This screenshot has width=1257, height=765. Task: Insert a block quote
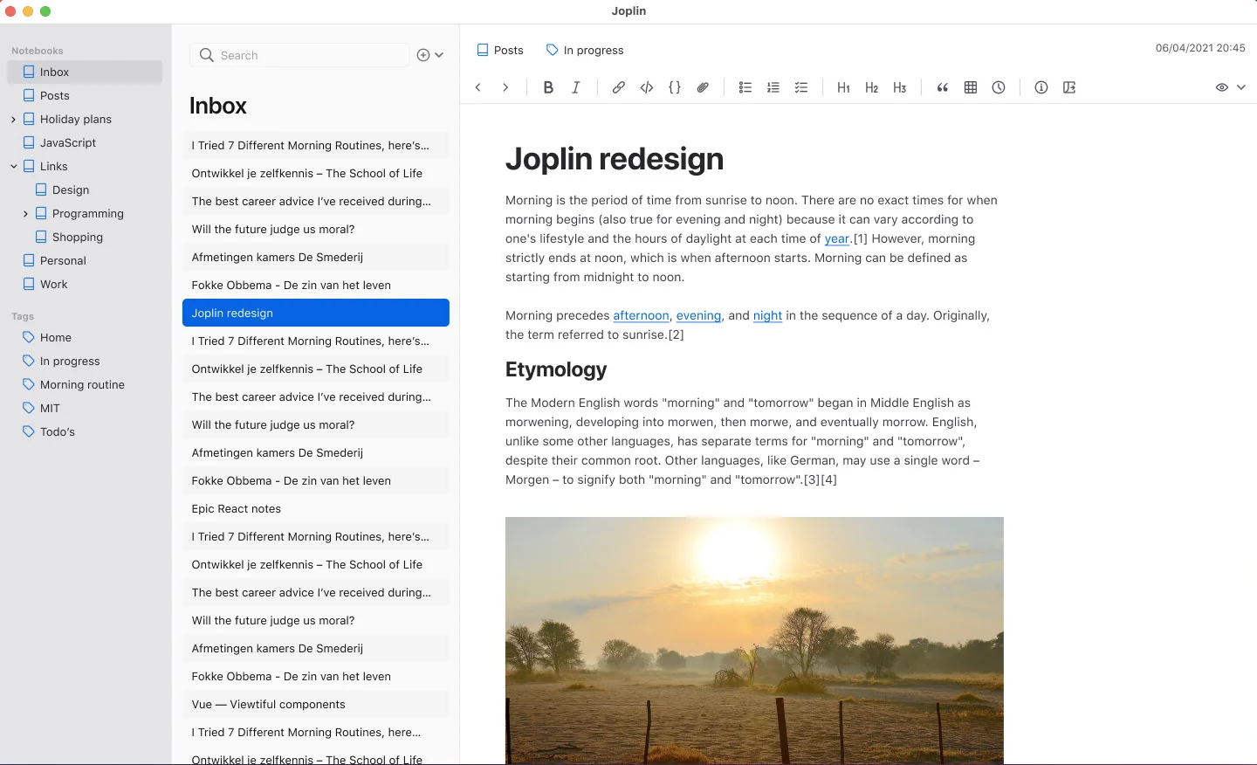[943, 87]
